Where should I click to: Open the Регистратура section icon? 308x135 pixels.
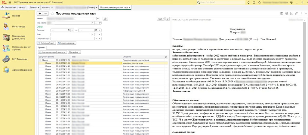(6, 26)
